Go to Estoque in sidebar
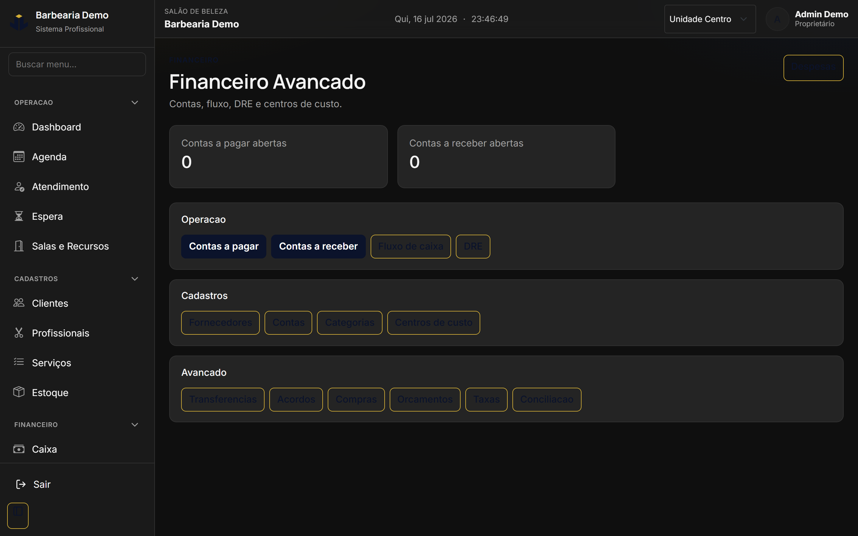 click(77, 392)
